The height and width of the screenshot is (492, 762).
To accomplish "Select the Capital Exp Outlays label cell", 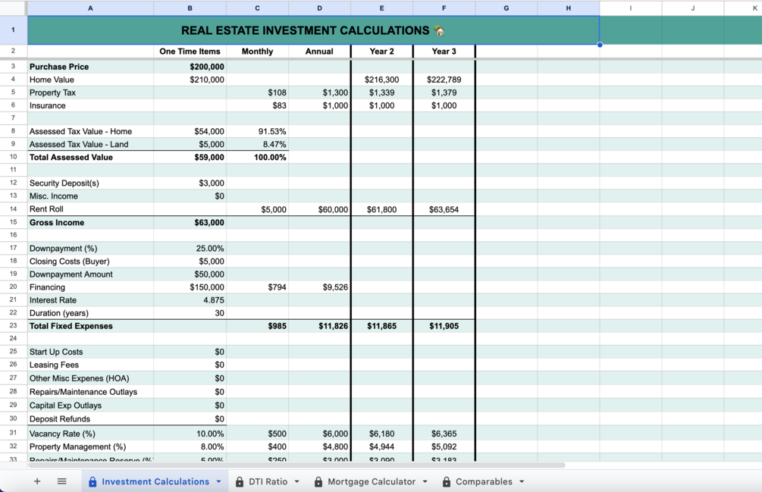I will pos(90,405).
